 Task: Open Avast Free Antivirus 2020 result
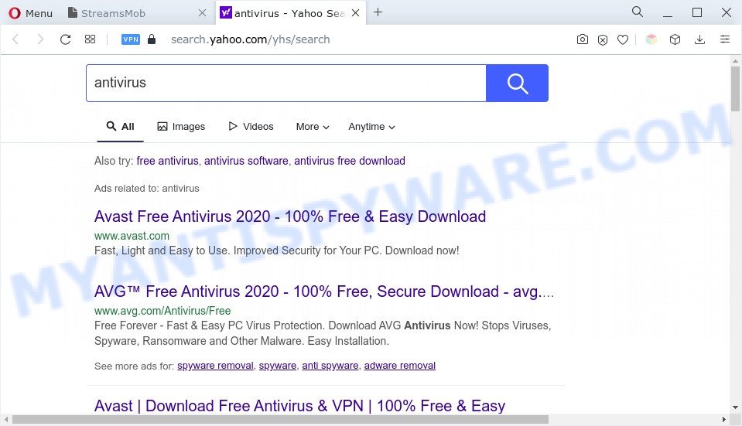(290, 216)
